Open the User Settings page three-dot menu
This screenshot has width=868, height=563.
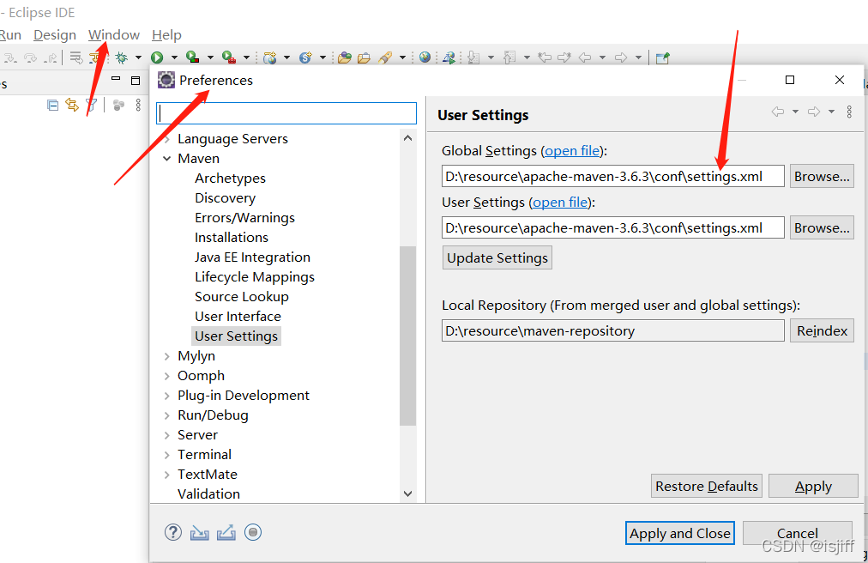[849, 112]
